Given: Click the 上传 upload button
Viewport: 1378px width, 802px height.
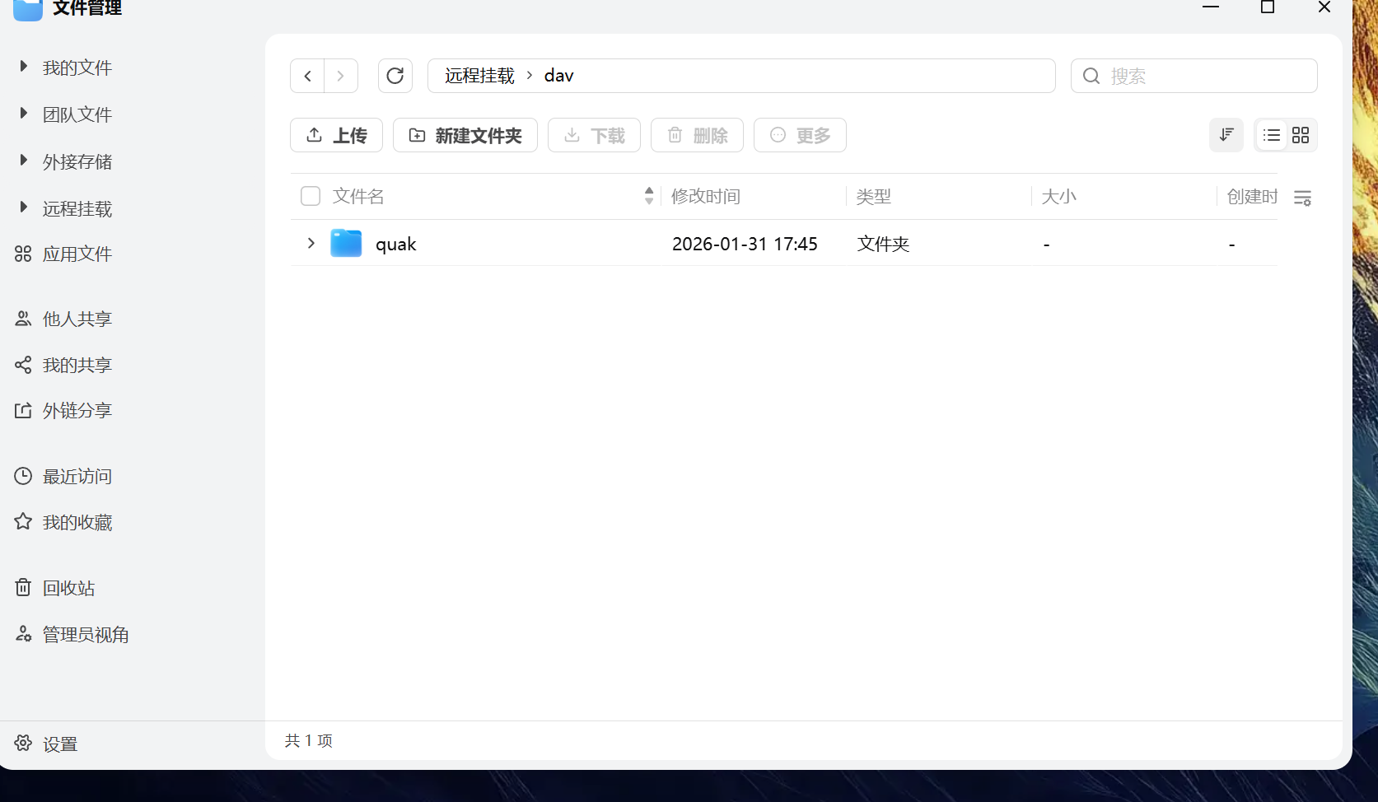Looking at the screenshot, I should pos(336,135).
